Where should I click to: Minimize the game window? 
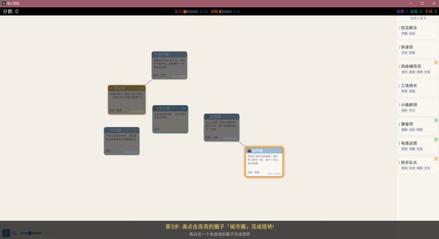(x=411, y=4)
